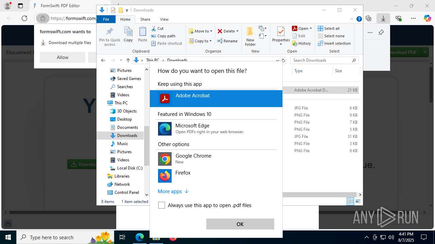Switch to Large icons view in status bar
Screen dimensions: 435x244
(358, 202)
